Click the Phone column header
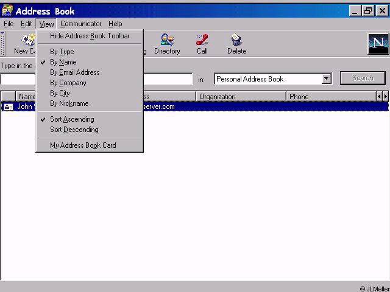 (x=331, y=96)
